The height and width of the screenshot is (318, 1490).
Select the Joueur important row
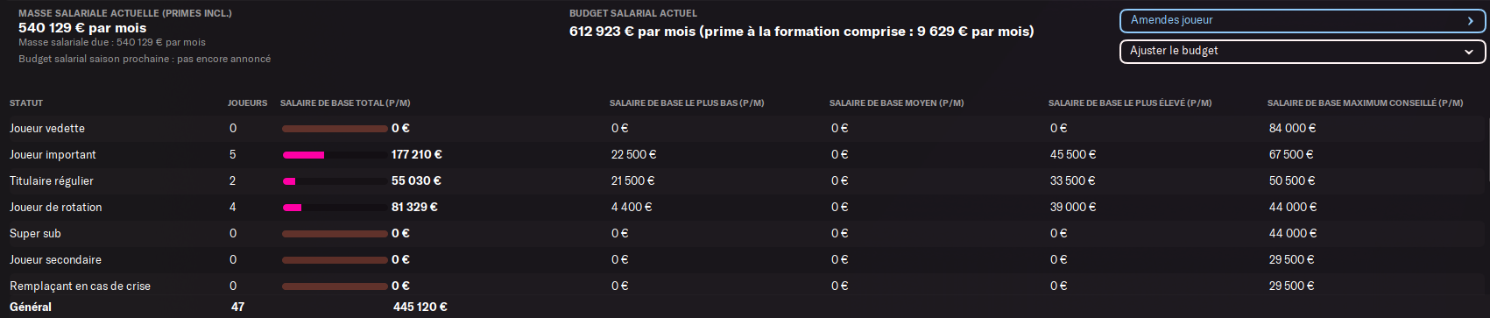tap(745, 155)
